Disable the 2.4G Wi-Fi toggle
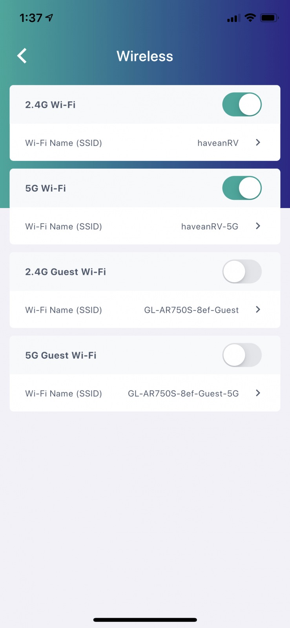The image size is (290, 628). (242, 104)
